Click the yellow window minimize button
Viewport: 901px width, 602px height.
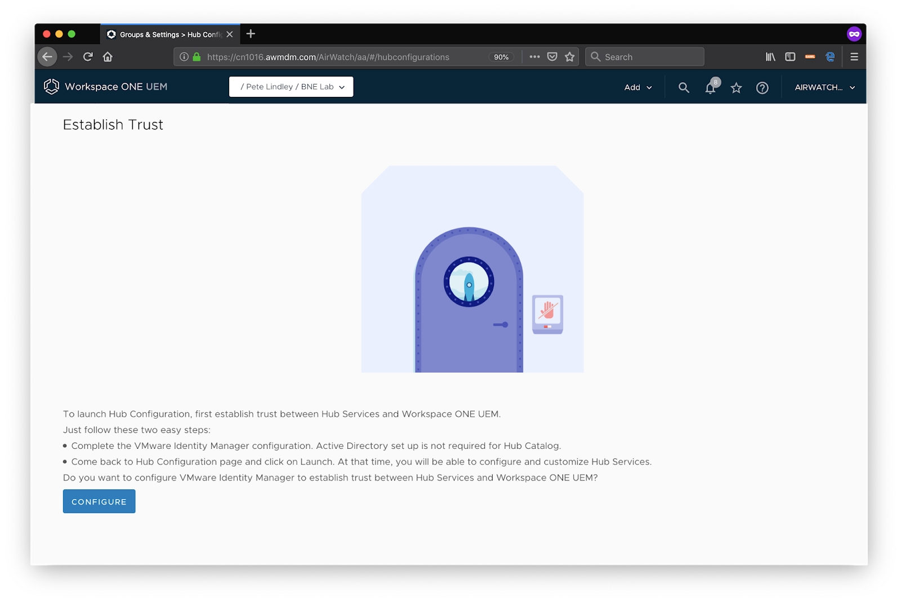(x=59, y=34)
